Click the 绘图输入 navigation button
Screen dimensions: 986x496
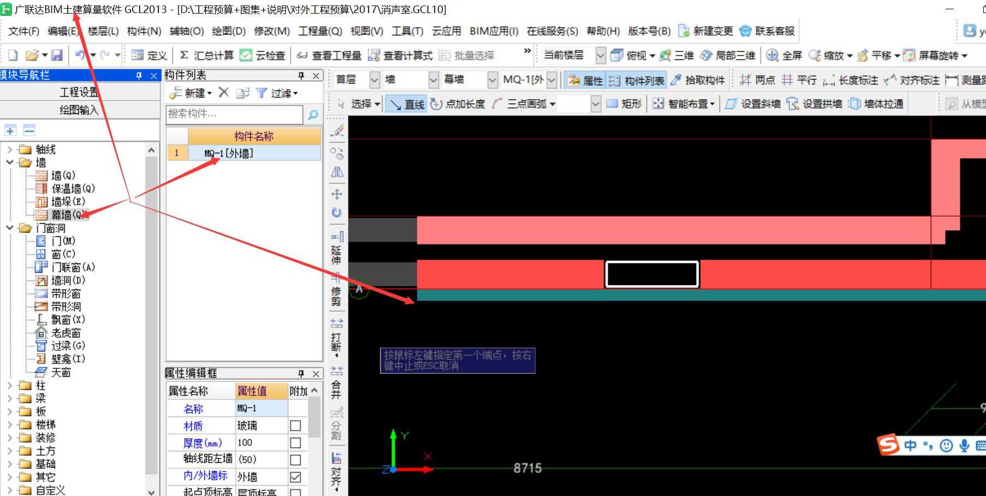pyautogui.click(x=79, y=110)
